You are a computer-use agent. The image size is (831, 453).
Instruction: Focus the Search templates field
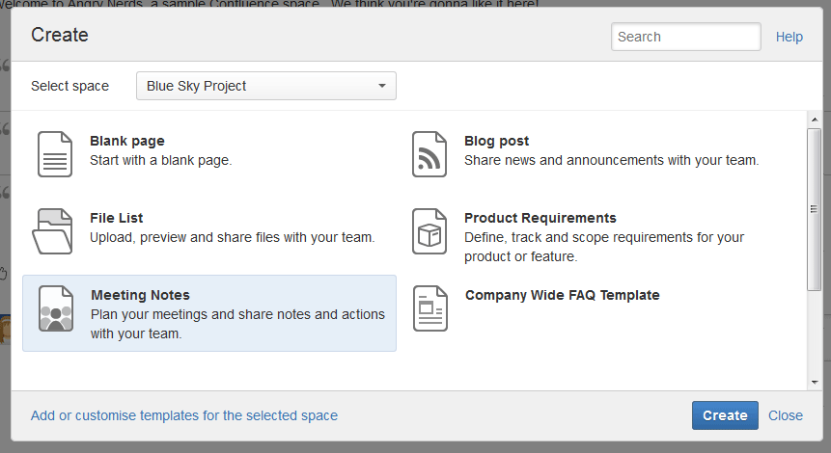pos(686,37)
